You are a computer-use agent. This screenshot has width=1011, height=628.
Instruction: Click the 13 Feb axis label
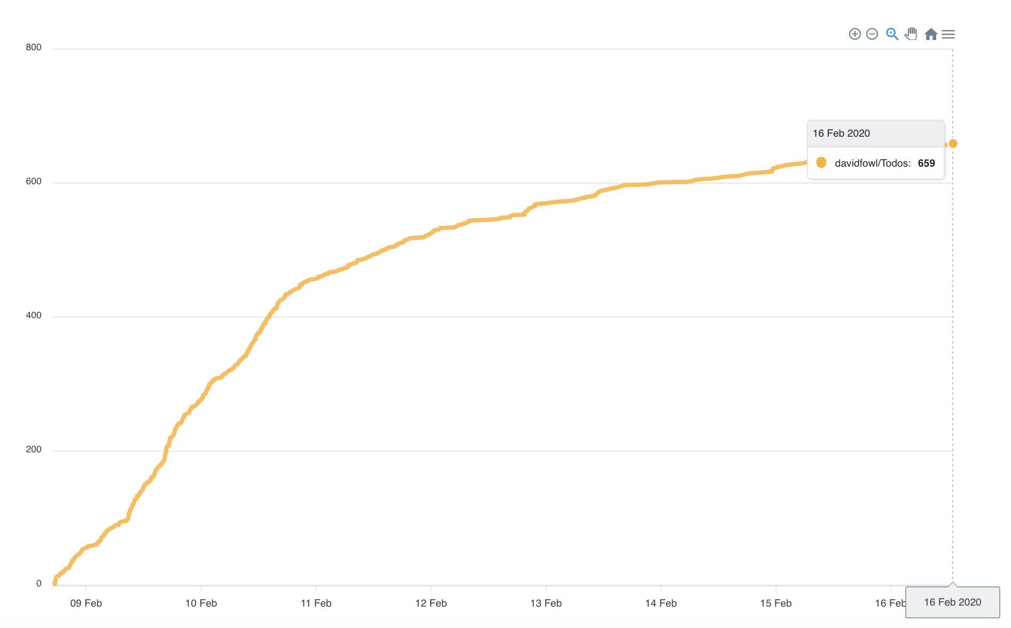click(546, 603)
